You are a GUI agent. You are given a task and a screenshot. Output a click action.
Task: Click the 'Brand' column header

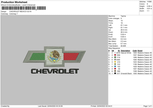click(140, 51)
